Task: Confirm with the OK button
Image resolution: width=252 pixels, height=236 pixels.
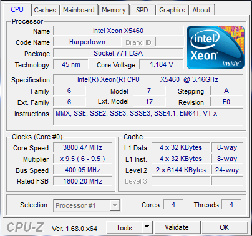Action: [x=225, y=227]
